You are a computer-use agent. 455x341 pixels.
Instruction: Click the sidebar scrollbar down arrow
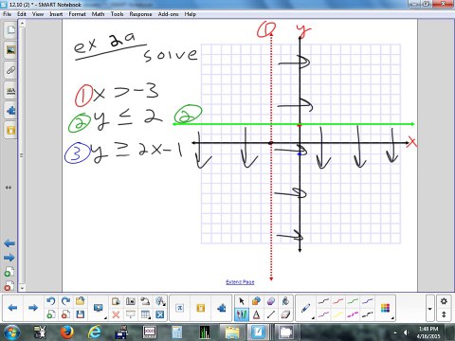[22, 288]
